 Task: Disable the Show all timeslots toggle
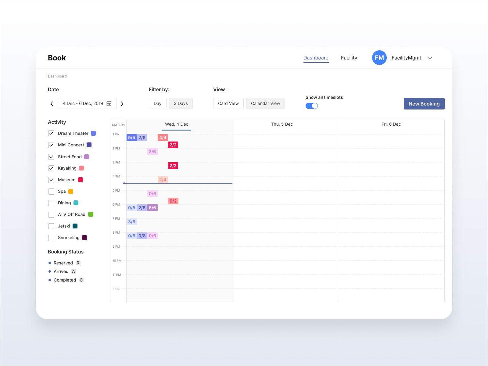[311, 106]
